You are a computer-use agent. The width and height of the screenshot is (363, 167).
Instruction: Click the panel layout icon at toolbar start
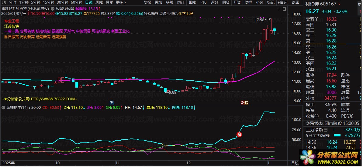pos(4,2)
